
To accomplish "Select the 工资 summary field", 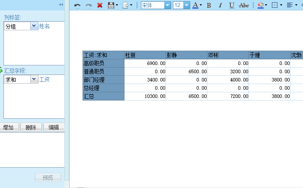I will (x=44, y=79).
